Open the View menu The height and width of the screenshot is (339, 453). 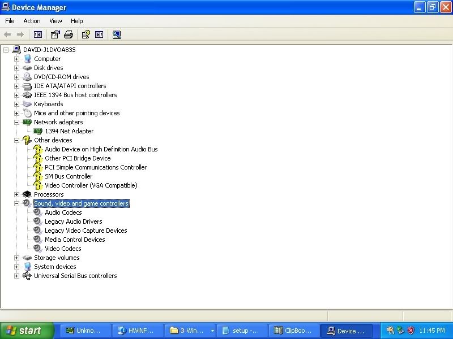[55, 21]
